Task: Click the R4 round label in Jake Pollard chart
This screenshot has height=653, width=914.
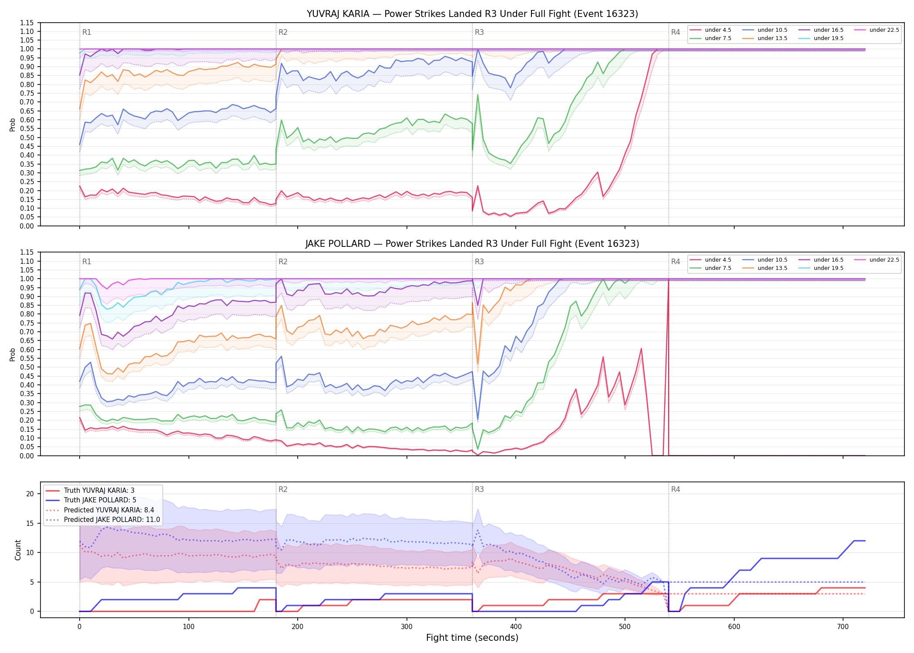Action: 675,262
